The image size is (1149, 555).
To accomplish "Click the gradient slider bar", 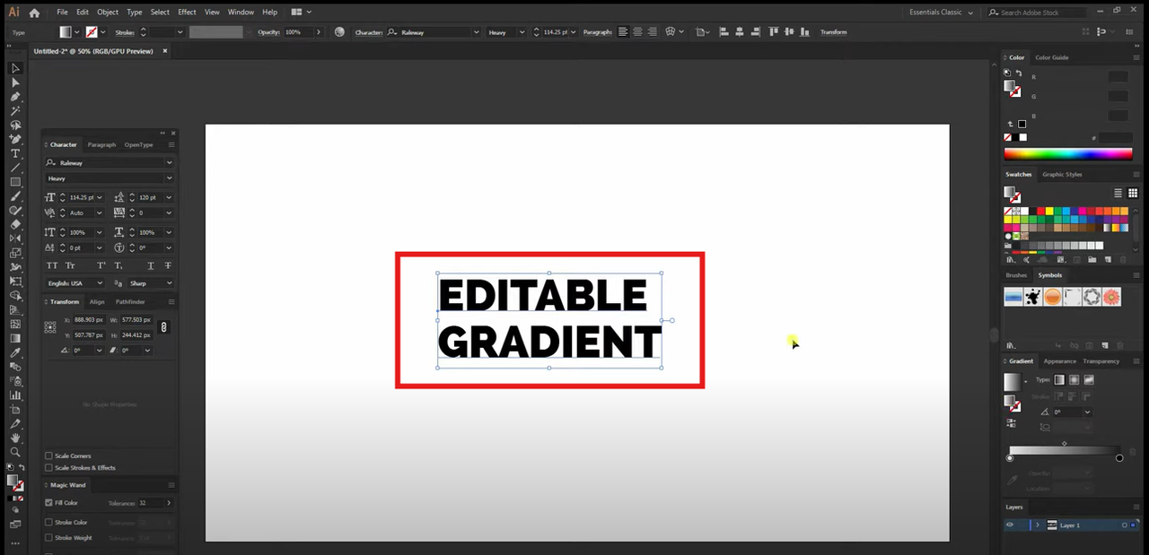I will click(1065, 450).
